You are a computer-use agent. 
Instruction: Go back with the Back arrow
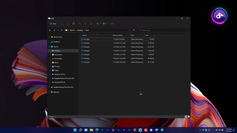point(50,30)
